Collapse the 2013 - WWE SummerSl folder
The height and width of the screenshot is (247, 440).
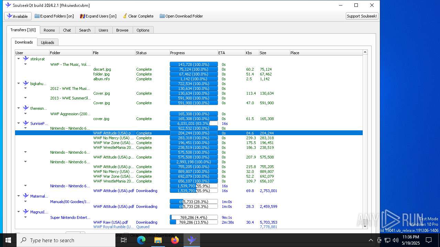[x=25, y=98]
